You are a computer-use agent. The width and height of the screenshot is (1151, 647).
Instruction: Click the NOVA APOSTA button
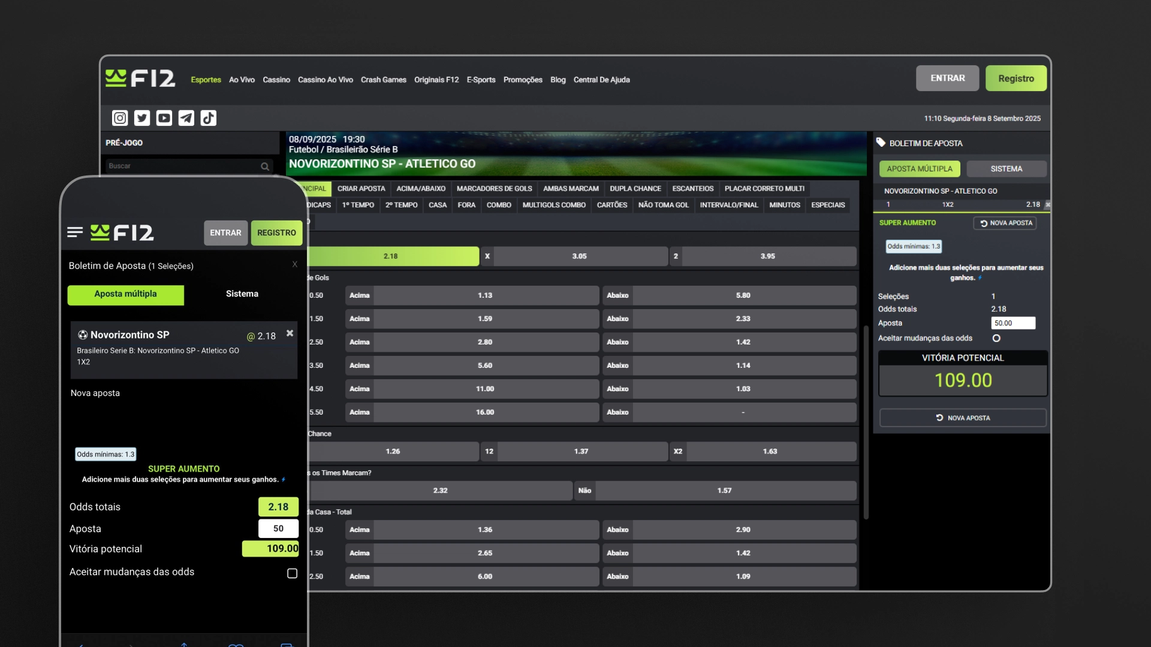(962, 418)
